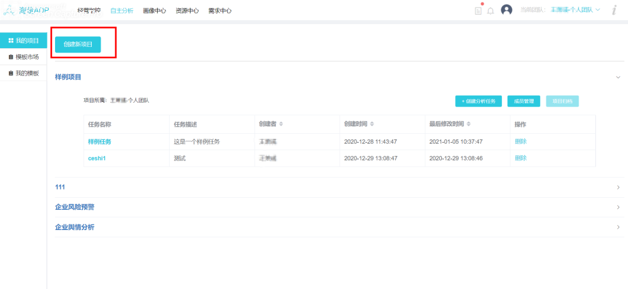Click the 海致AOP logo icon
The height and width of the screenshot is (289, 628).
pyautogui.click(x=9, y=10)
